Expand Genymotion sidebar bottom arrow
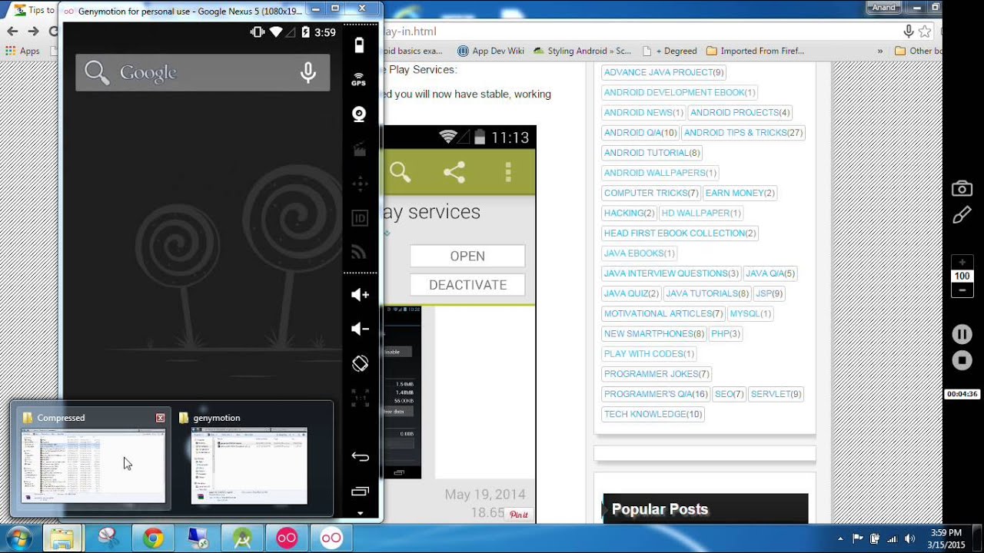 tap(360, 513)
